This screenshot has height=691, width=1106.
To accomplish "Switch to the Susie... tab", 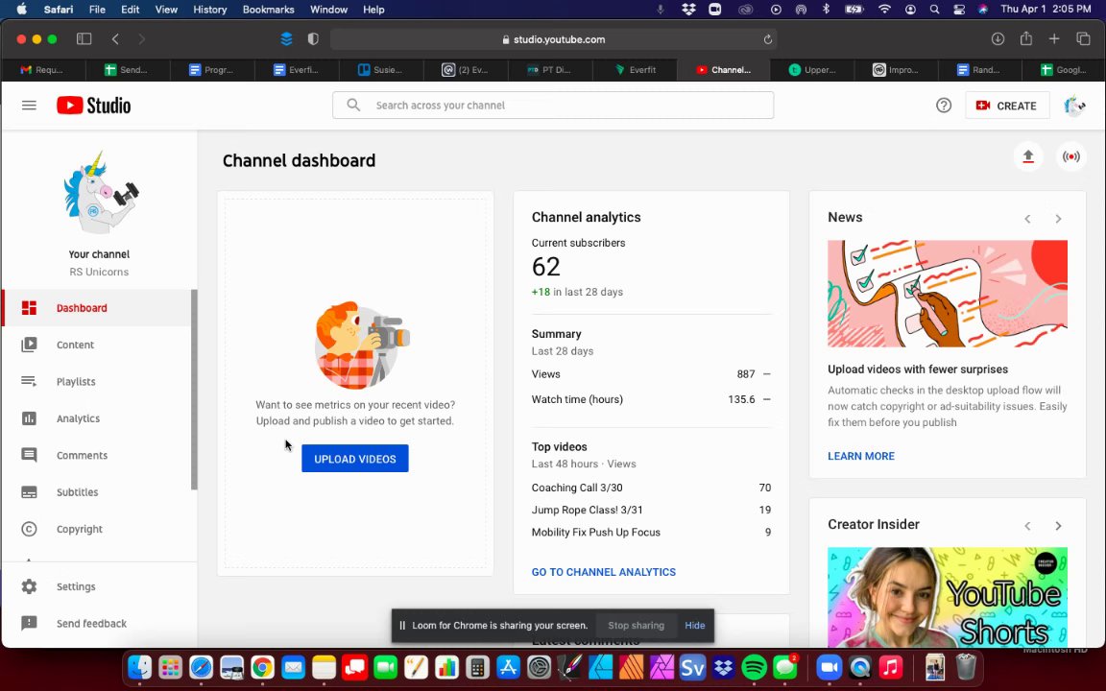I will (381, 70).
